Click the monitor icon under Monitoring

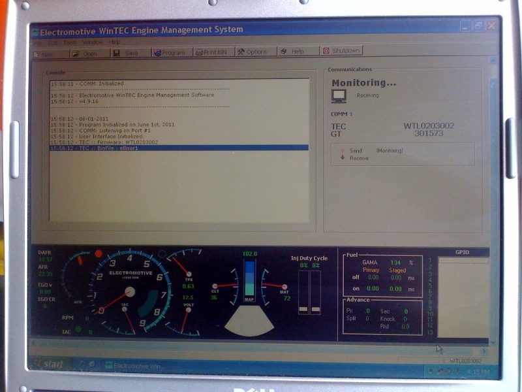click(339, 96)
